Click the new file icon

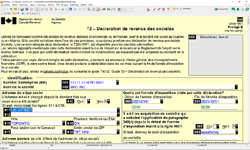4,9
